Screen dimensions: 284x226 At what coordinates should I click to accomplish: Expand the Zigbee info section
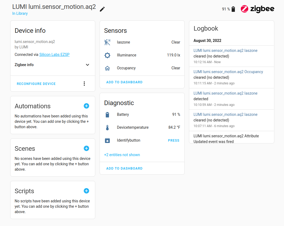(x=87, y=65)
